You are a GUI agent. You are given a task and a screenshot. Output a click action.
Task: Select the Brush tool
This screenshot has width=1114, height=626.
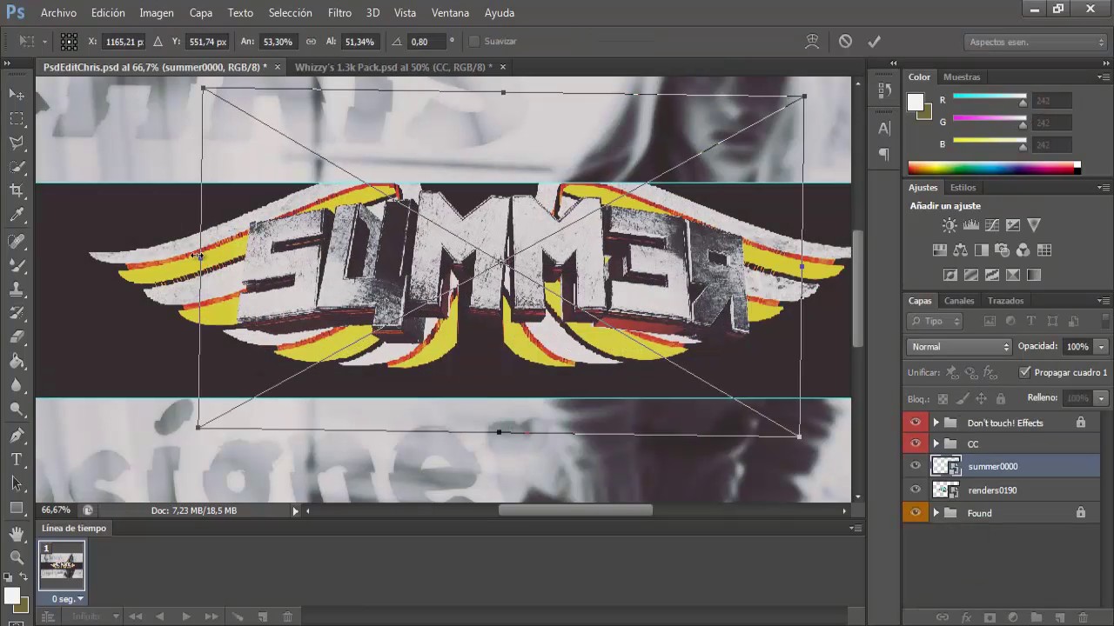pyautogui.click(x=17, y=265)
